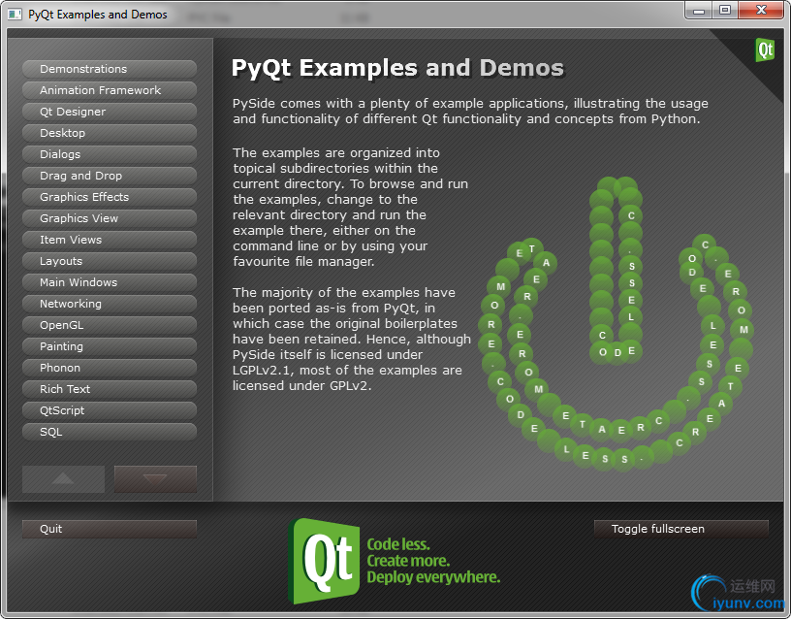791x619 pixels.
Task: Open the Rich Text examples
Action: tap(110, 389)
